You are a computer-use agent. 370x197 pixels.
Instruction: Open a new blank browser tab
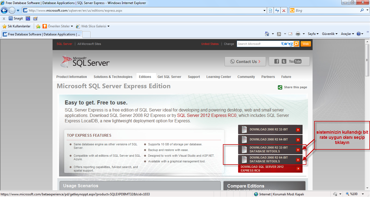click(x=86, y=34)
